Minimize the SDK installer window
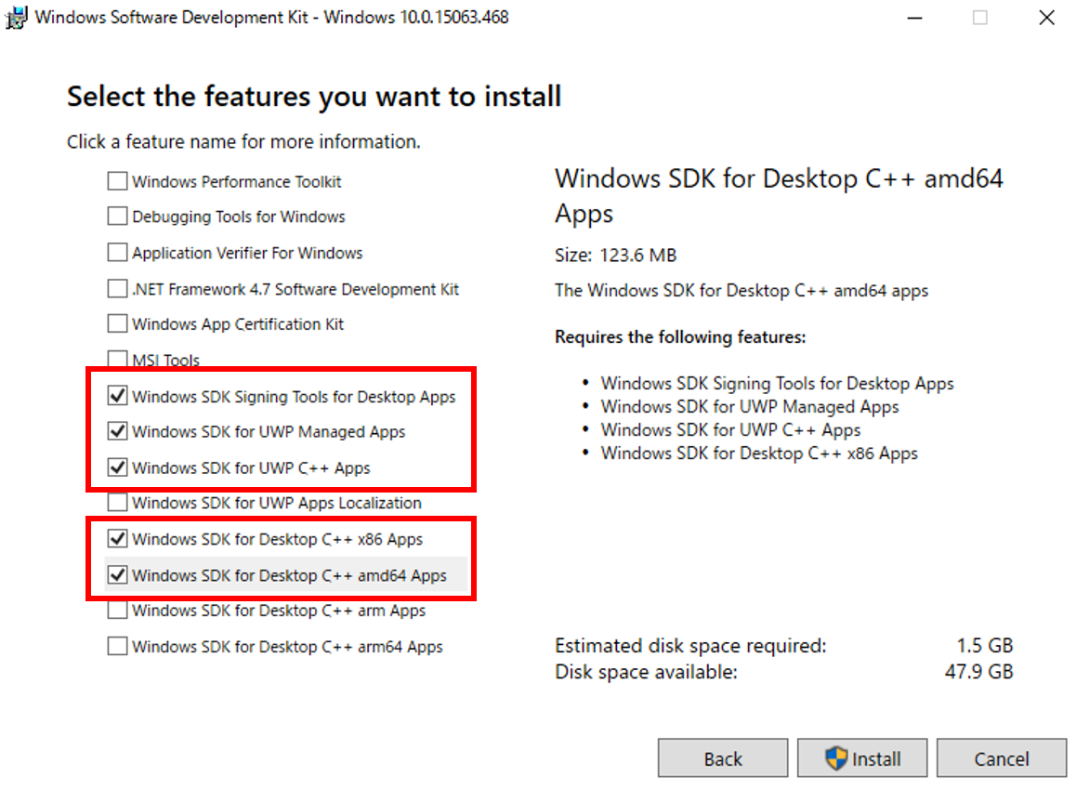 point(914,18)
